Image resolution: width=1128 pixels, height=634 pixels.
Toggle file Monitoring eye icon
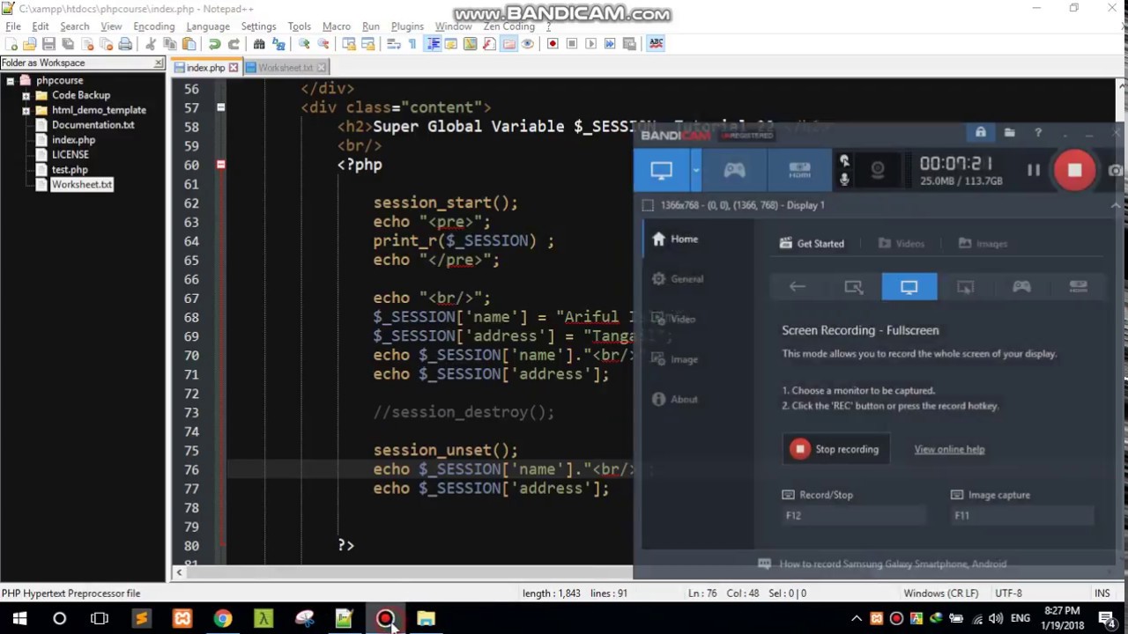point(528,44)
